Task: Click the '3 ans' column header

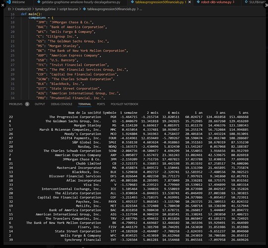Action: (220, 113)
